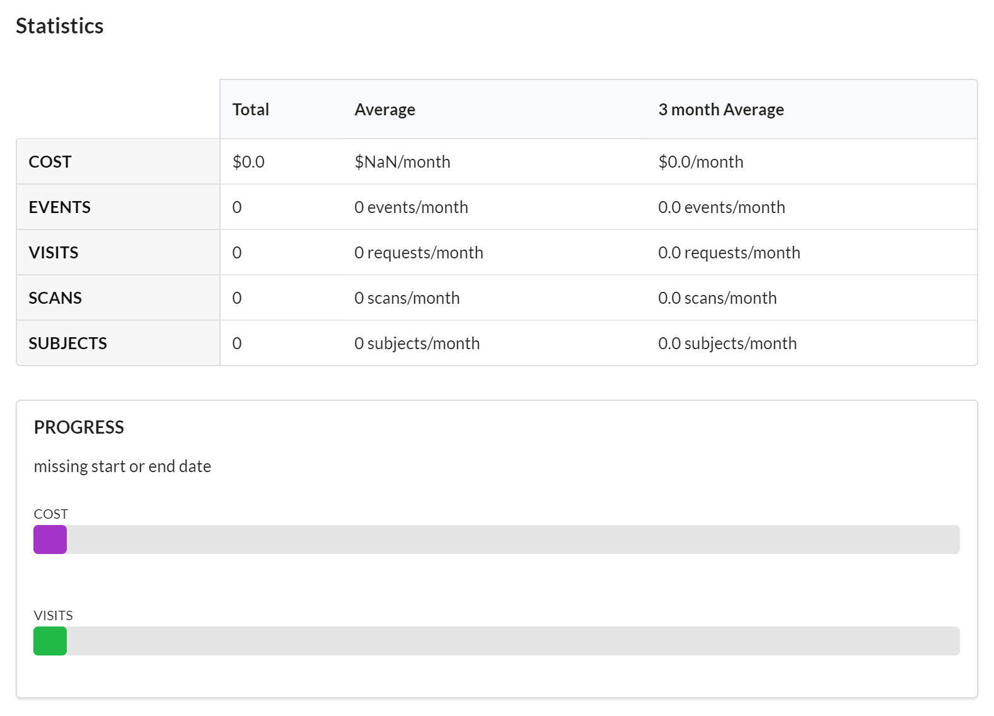Screen dimensions: 994x716
Task: Click the Statistics page heading
Action: point(59,26)
